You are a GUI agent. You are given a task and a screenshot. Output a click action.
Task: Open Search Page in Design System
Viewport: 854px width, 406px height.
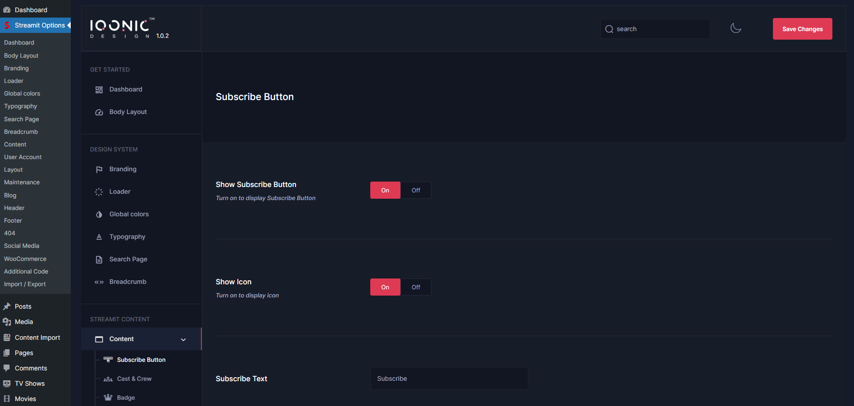[x=128, y=259]
